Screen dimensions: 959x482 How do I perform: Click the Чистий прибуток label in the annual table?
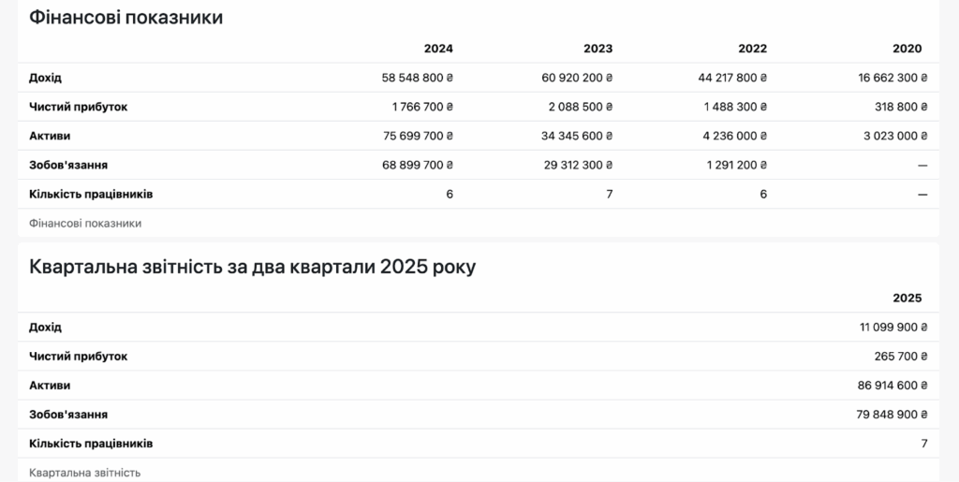click(79, 107)
